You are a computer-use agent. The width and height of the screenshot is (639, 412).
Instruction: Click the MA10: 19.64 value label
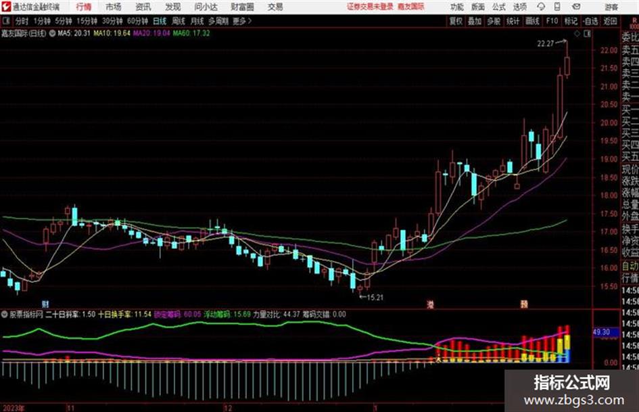(112, 33)
